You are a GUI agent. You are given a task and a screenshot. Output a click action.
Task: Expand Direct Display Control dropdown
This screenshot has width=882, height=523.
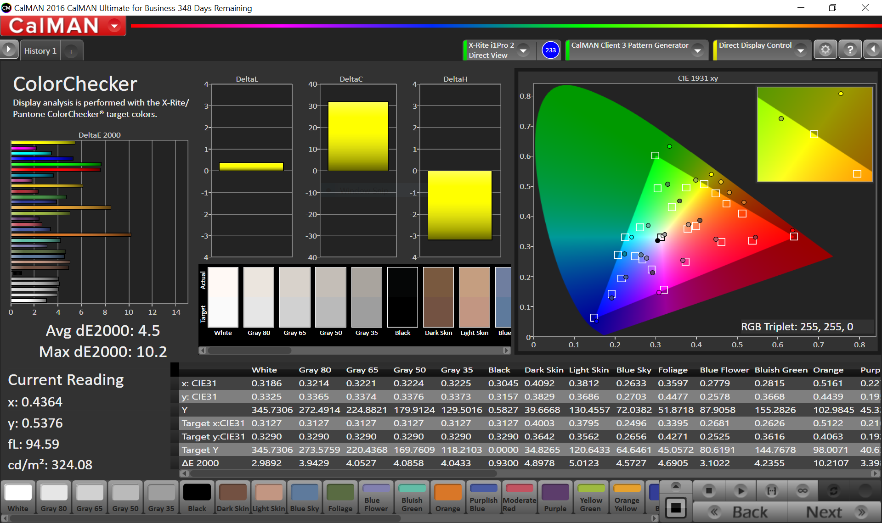click(801, 50)
